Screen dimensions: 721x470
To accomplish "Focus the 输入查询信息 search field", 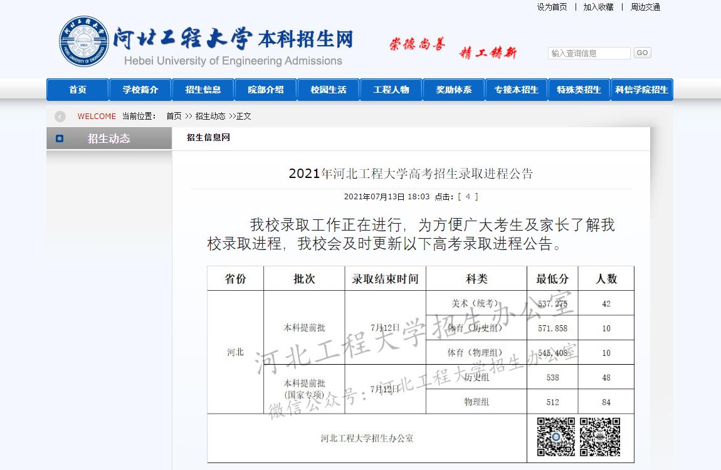I will (589, 53).
